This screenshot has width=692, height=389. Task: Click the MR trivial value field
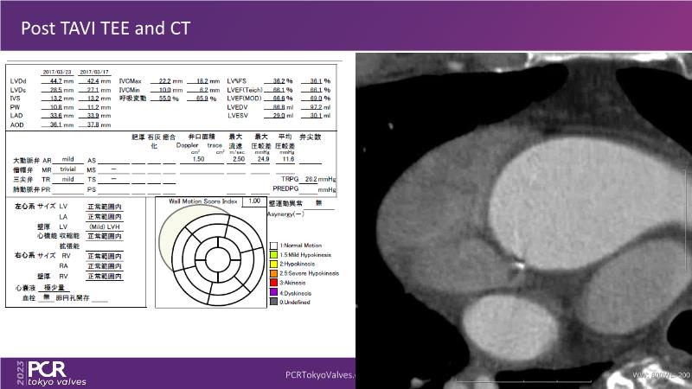click(x=68, y=169)
